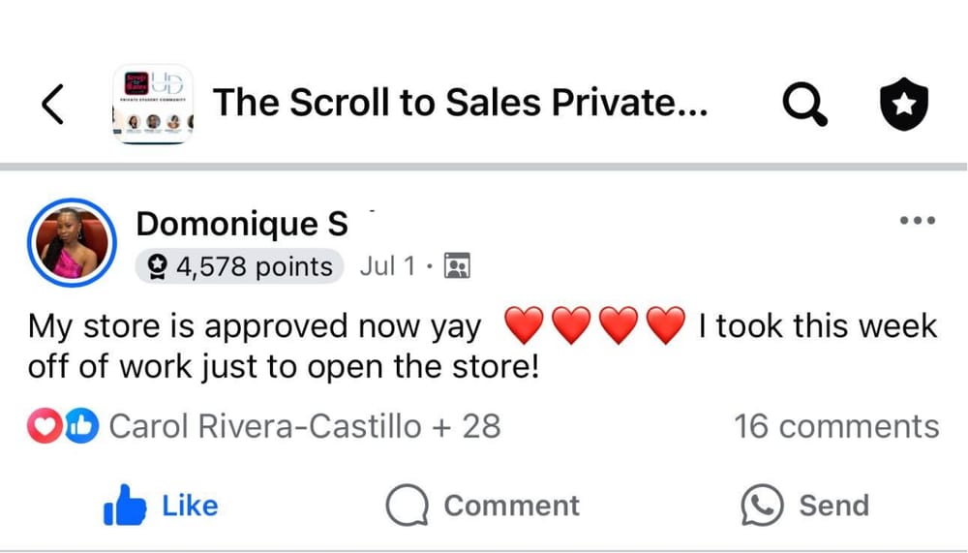Tap the shield star admin badge icon
The width and height of the screenshot is (968, 553).
(x=904, y=104)
